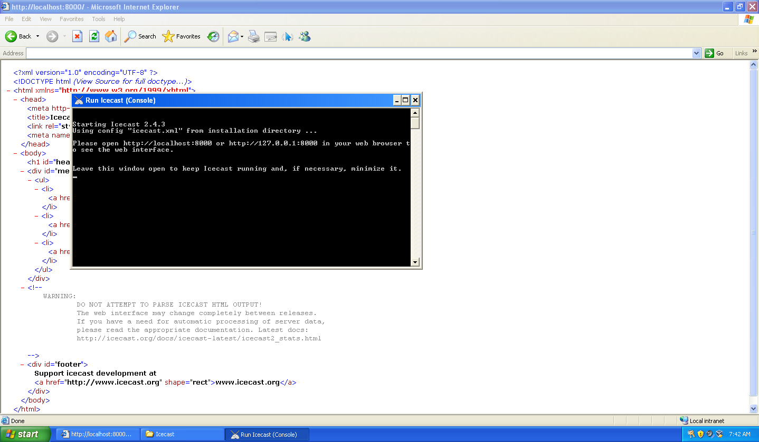Open the Tools menu
This screenshot has width=759, height=442.
pyautogui.click(x=99, y=19)
